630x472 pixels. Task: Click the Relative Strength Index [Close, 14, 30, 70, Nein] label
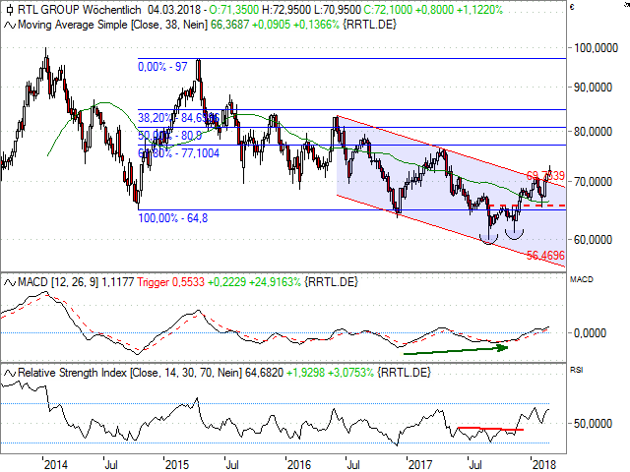[x=130, y=373]
